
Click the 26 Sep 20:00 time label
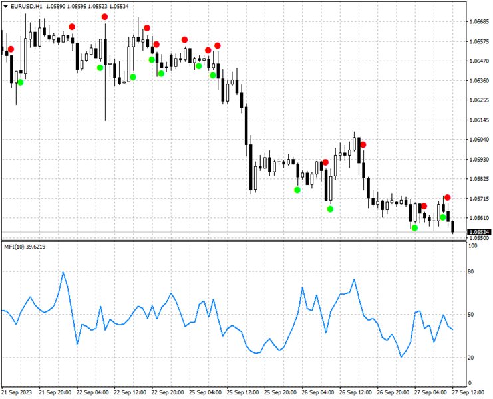(x=393, y=393)
